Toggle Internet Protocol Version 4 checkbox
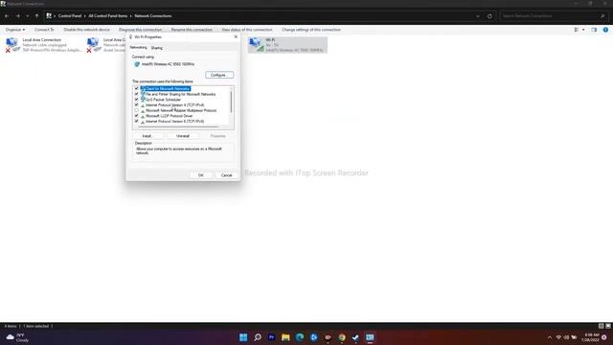 (x=136, y=105)
